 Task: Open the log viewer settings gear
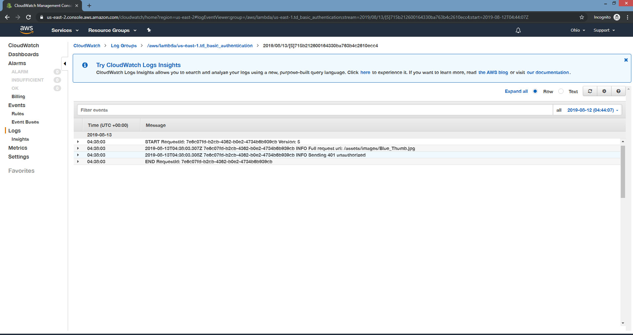(604, 91)
